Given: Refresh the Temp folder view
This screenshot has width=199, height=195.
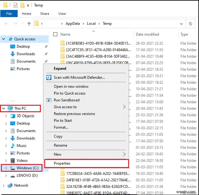Looking at the screenshot, I should tap(191, 24).
